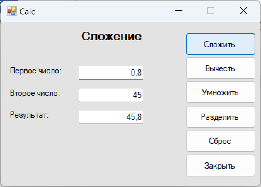
Task: Close the Calc window with X
Action: [x=244, y=11]
